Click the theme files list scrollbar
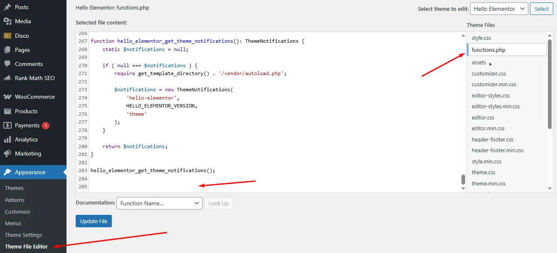Viewport: 557px width, 253px height. (550, 85)
